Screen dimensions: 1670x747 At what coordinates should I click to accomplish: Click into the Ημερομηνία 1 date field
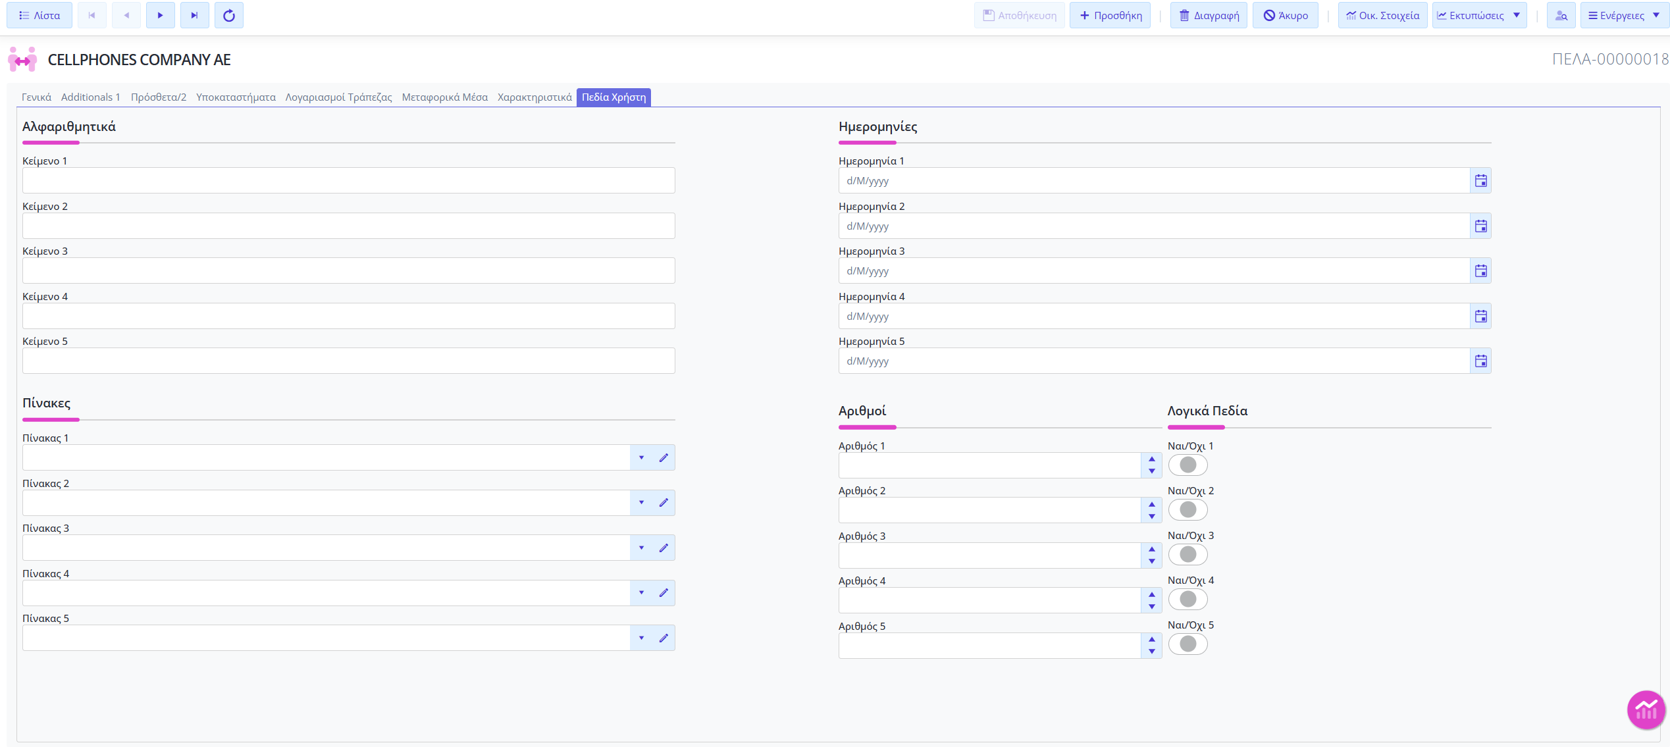[1154, 180]
